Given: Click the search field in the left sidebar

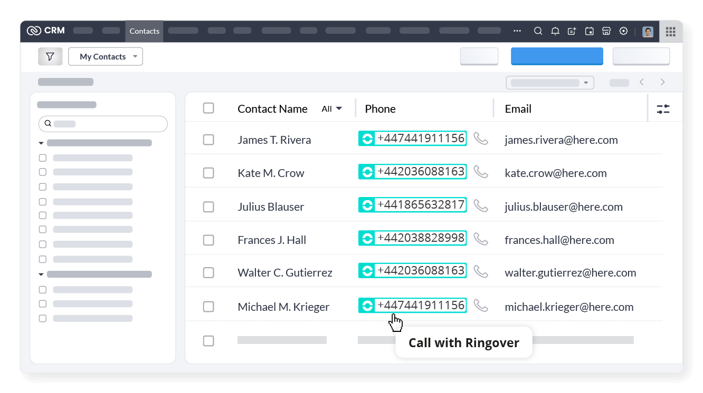Looking at the screenshot, I should tap(102, 123).
